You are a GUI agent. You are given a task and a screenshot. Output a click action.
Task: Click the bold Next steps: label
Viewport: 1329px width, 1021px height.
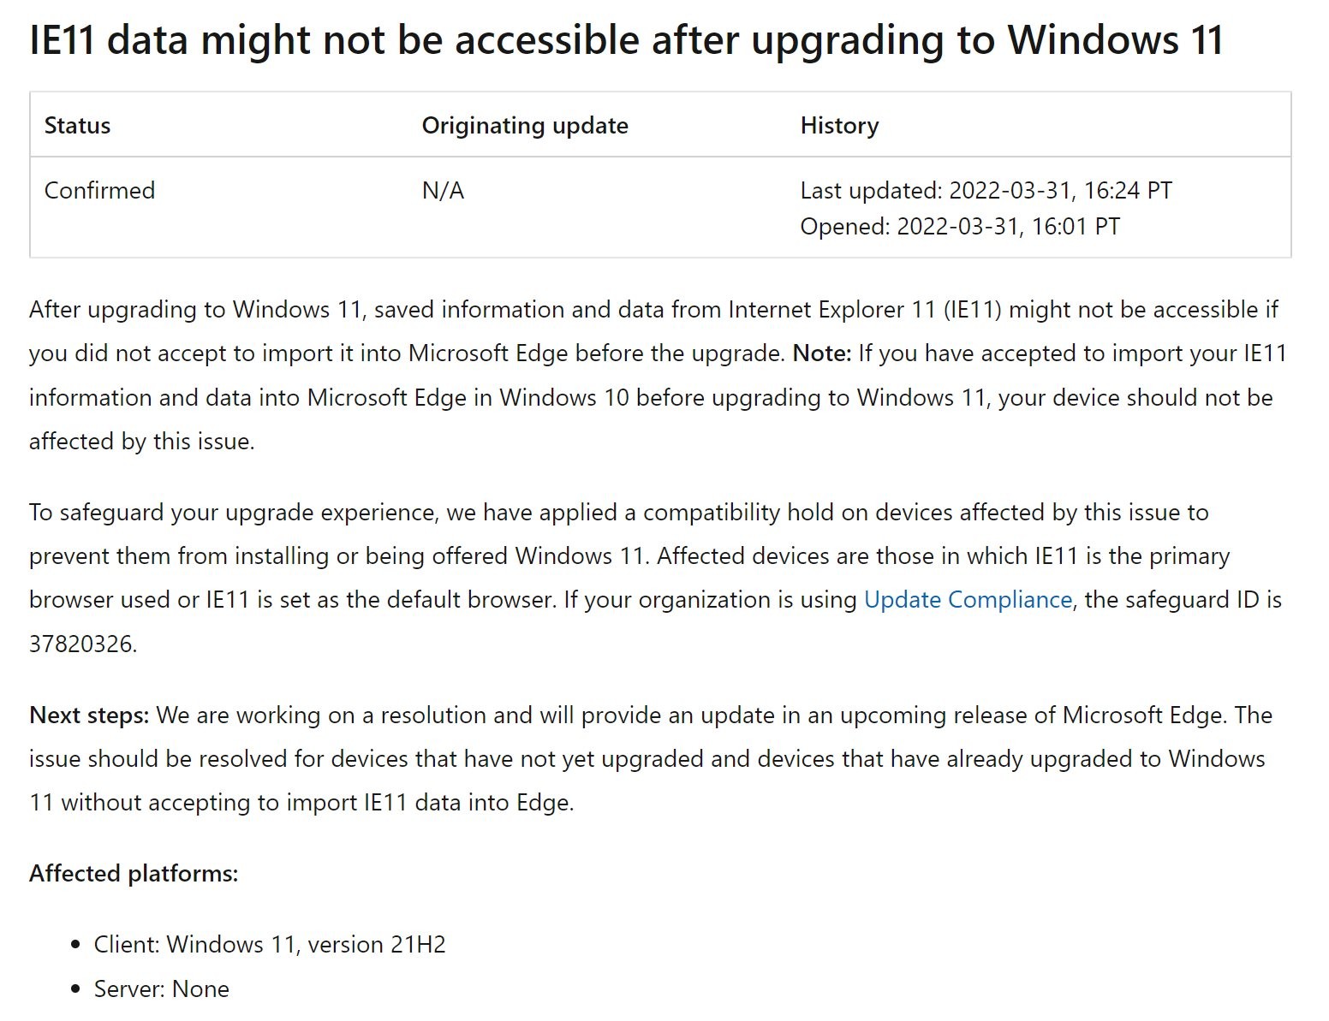90,715
